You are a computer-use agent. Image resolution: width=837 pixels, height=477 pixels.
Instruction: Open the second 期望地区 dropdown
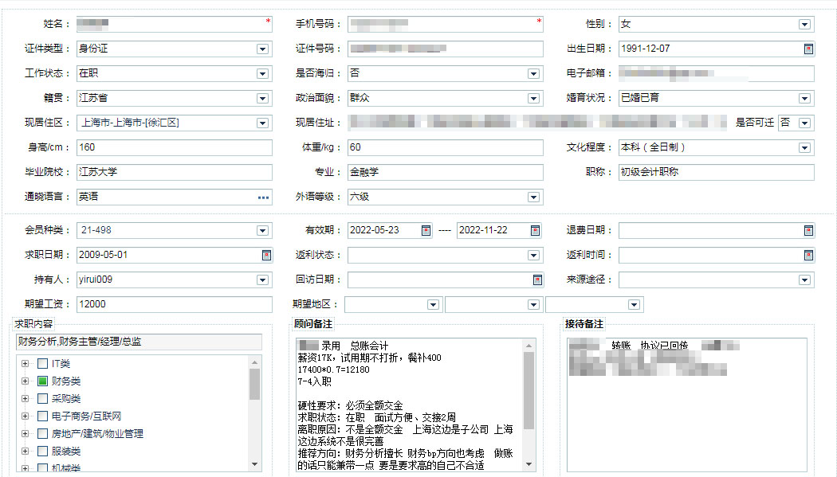coord(533,305)
